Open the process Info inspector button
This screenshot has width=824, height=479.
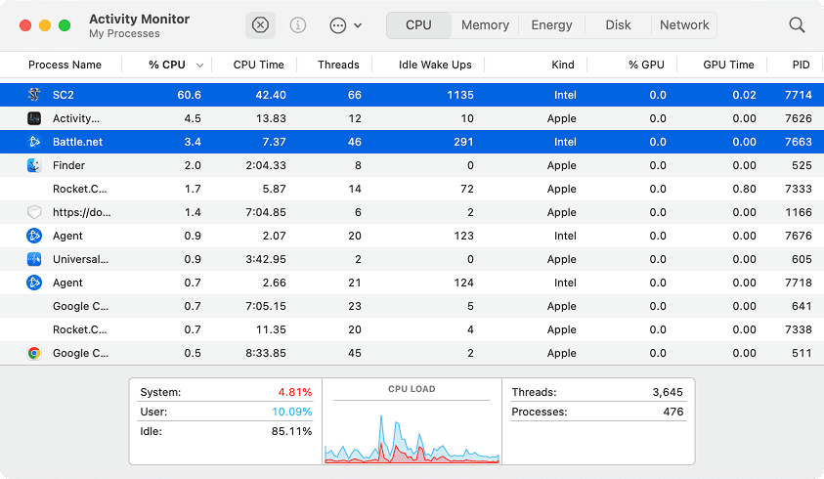298,25
